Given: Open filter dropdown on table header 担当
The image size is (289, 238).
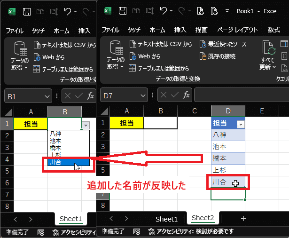Looking at the screenshot, I should coord(240,124).
